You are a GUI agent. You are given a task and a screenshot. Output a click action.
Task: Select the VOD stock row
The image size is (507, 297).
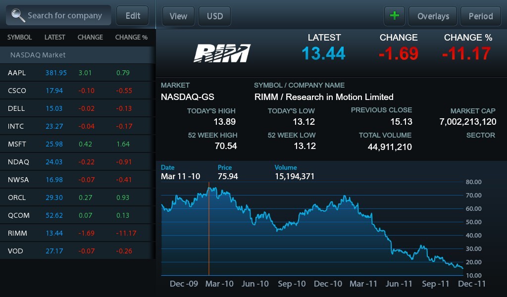coord(77,251)
